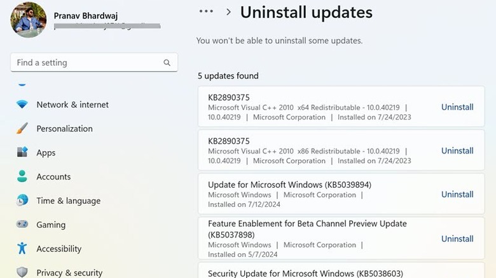This screenshot has height=278, width=496.
Task: Click the Accounts person icon
Action: click(22, 176)
